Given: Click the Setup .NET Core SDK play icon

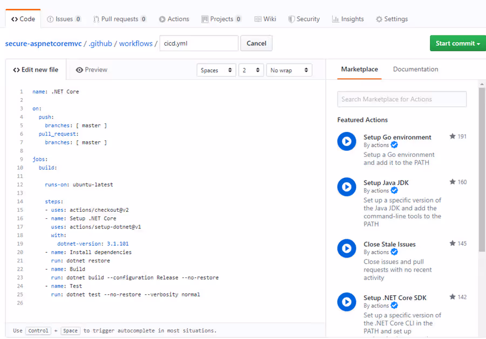Looking at the screenshot, I should tap(347, 302).
